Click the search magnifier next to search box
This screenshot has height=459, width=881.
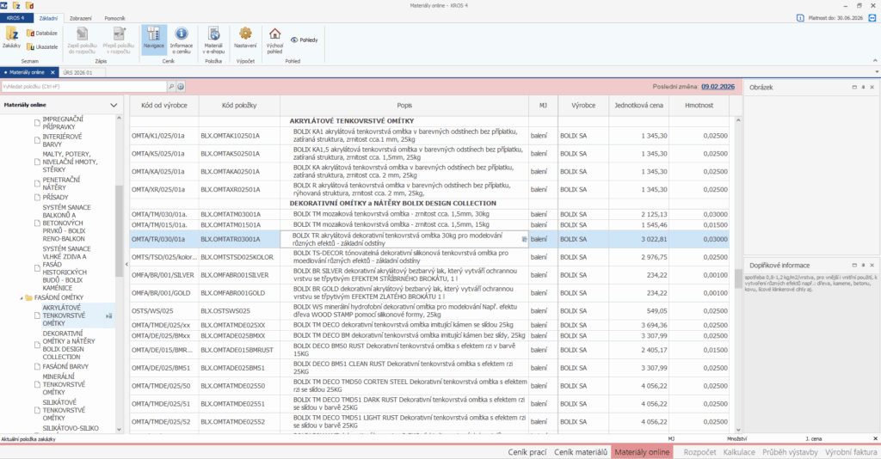[169, 87]
